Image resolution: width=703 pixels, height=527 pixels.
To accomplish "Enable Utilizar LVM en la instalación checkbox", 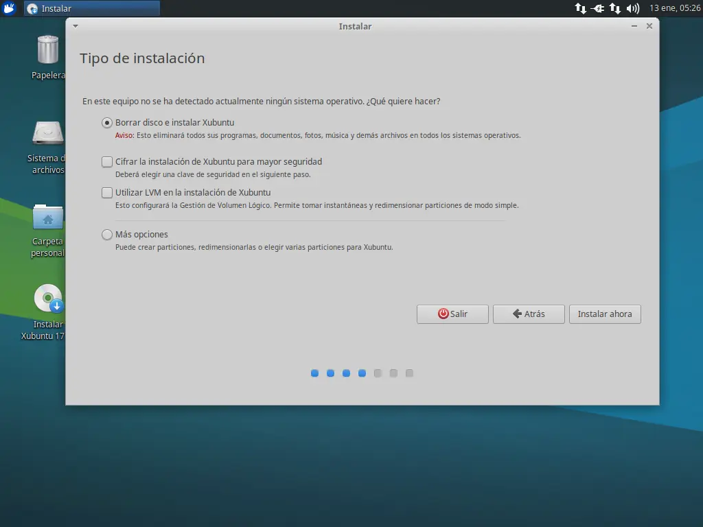I will tap(106, 192).
